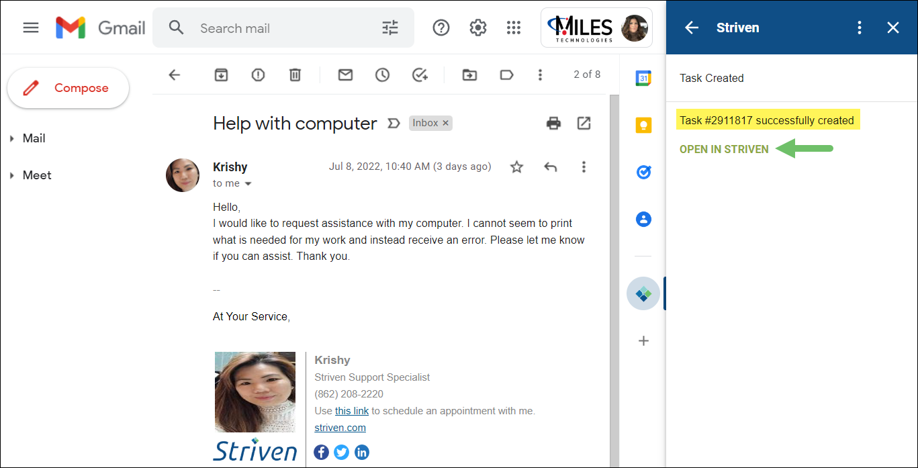Click Krishy's sender avatar
The image size is (918, 468).
(183, 175)
